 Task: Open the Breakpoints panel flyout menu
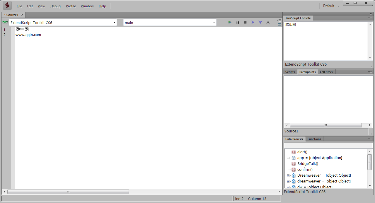[371, 72]
